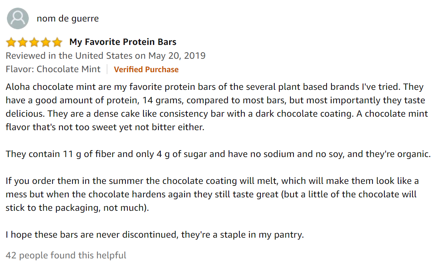The image size is (437, 268).
Task: Click the "14 grams" protein amount text
Action: pos(161,101)
